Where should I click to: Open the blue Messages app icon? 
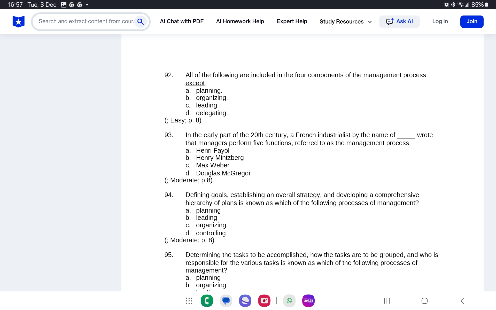(226, 301)
